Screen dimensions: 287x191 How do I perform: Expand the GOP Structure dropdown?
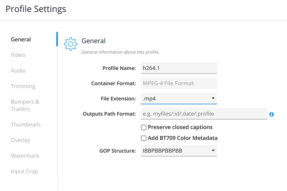tap(179, 150)
